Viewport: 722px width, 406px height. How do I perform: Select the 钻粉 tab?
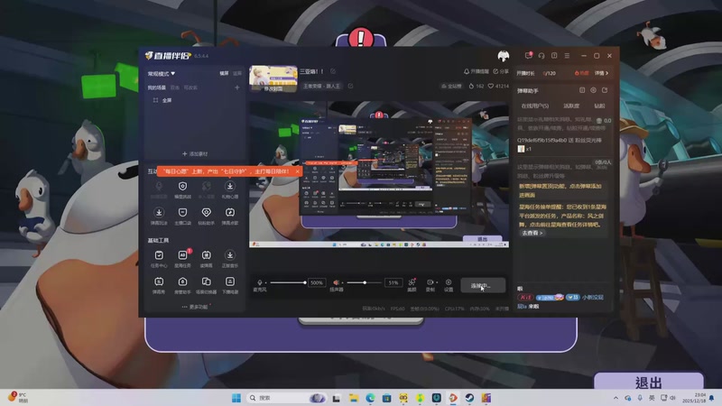point(599,106)
